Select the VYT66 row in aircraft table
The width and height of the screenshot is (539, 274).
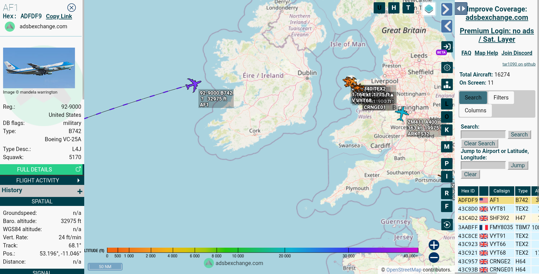(498, 244)
